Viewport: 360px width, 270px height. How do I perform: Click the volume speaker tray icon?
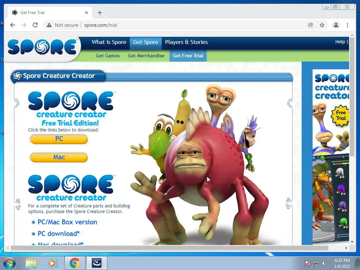(x=324, y=263)
